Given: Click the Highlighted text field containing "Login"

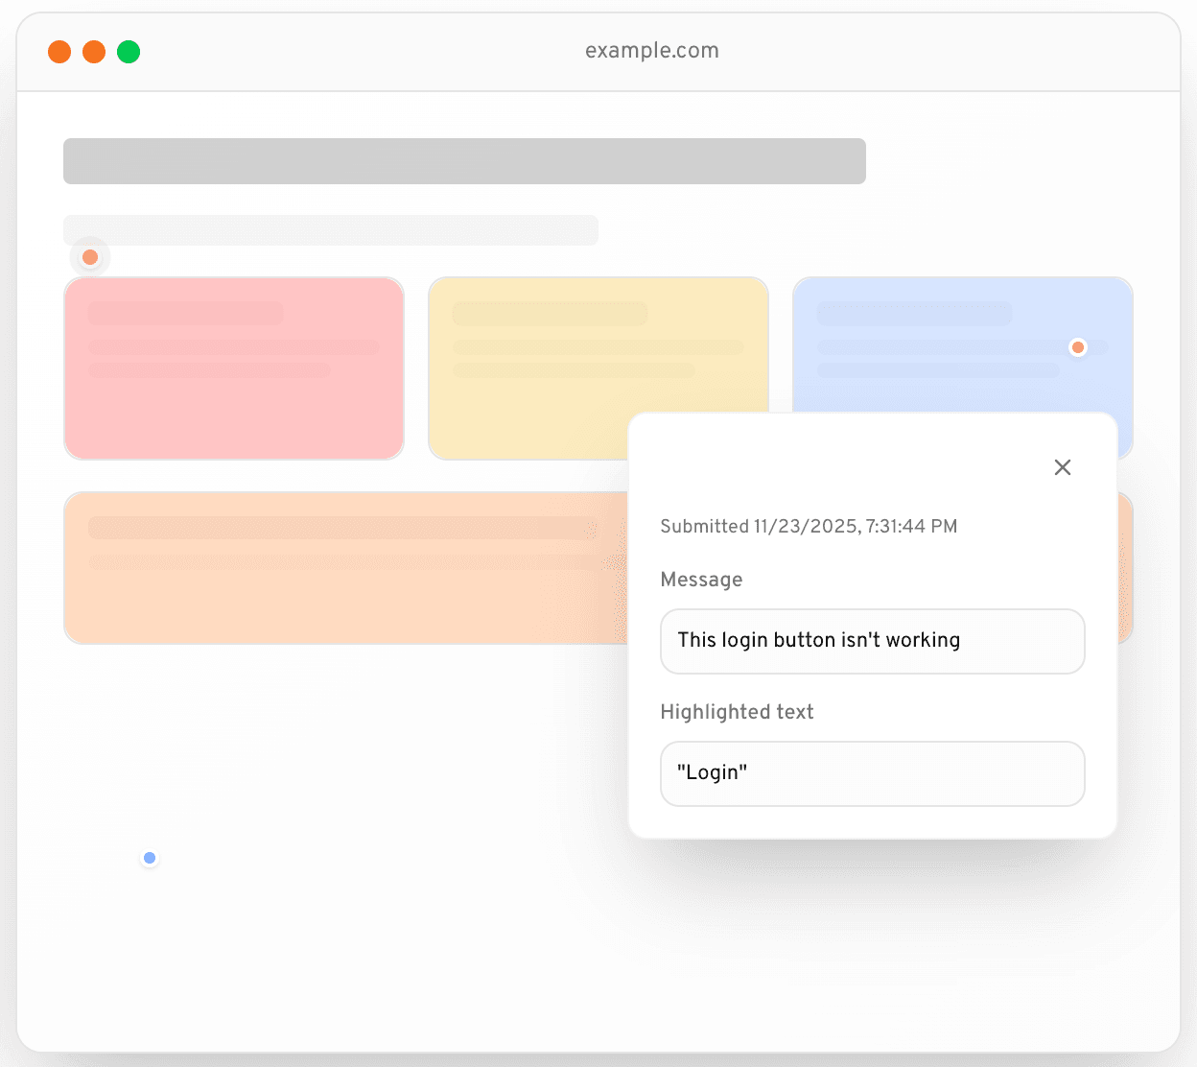Looking at the screenshot, I should click(x=872, y=773).
